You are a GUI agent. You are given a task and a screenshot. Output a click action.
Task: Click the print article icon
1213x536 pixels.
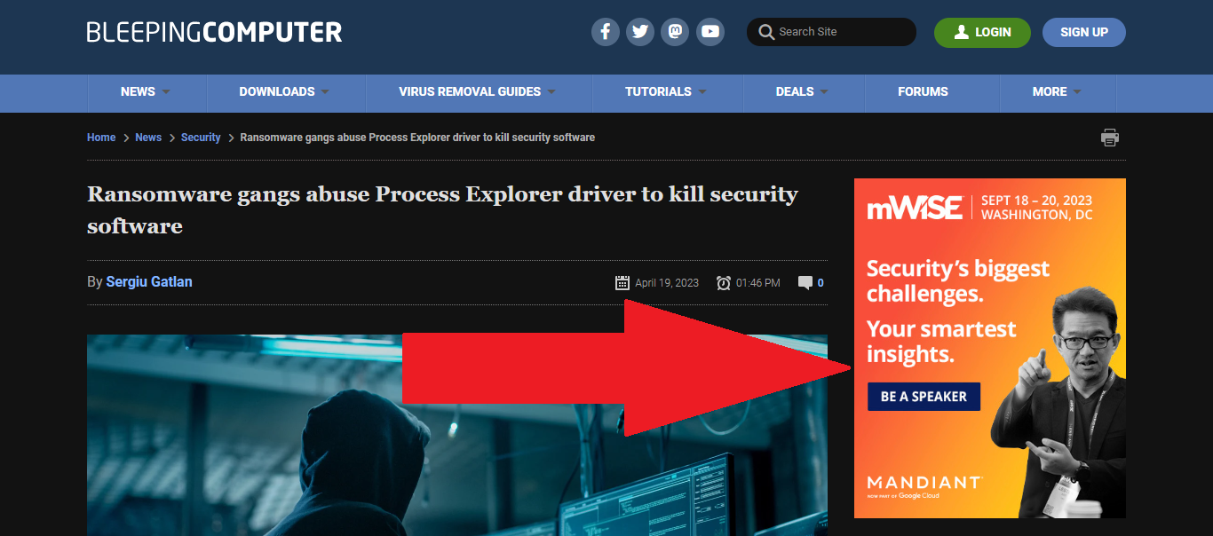1110,138
